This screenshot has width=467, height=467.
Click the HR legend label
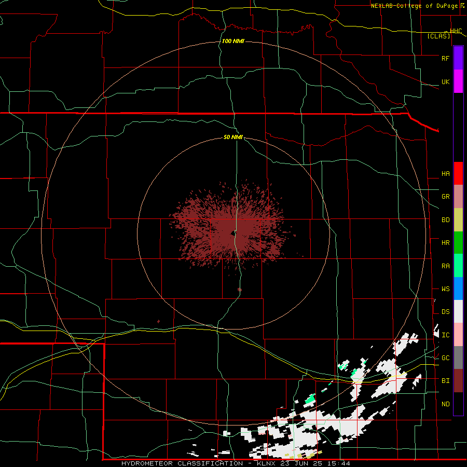point(445,243)
